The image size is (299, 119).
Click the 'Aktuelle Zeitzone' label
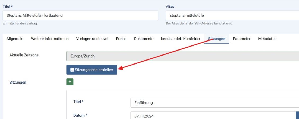[x=24, y=55]
